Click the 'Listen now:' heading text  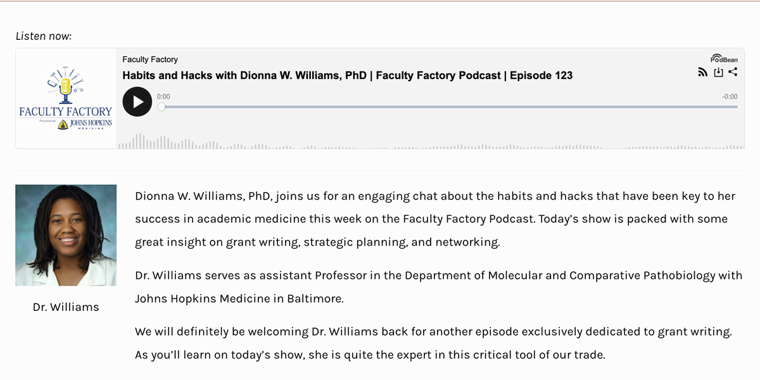44,36
